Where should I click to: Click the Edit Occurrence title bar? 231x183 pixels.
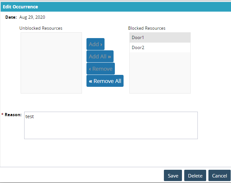pyautogui.click(x=115, y=6)
